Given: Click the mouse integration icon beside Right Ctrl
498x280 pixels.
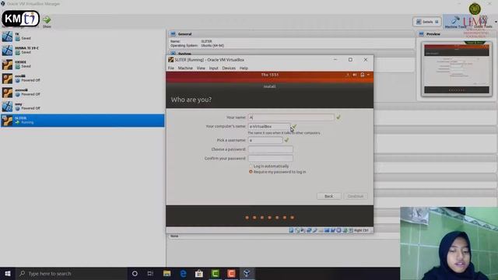Looking at the screenshot, I should click(351, 230).
